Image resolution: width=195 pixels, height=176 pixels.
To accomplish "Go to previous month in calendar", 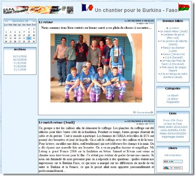I will coord(6,21).
